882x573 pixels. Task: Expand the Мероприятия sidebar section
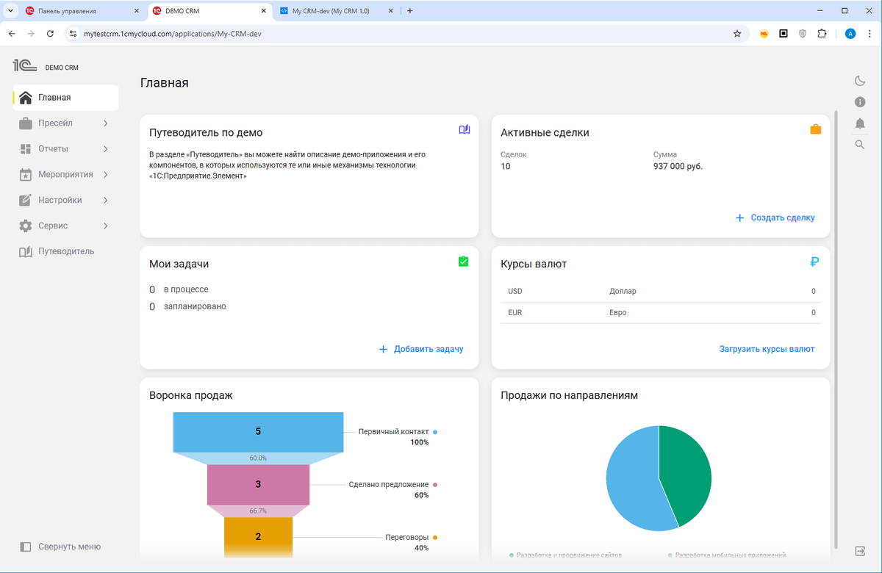65,175
